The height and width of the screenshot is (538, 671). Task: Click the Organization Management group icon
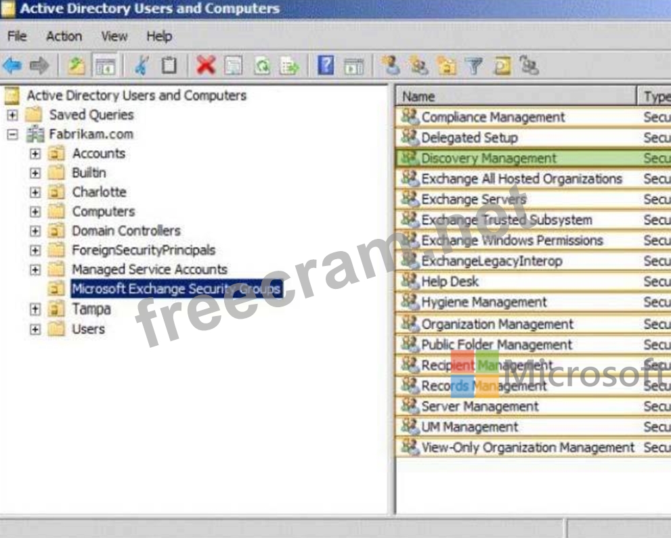410,323
